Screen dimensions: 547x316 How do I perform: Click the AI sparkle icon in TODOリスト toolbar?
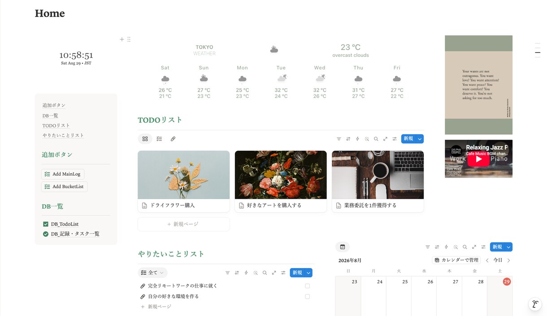[x=367, y=139]
